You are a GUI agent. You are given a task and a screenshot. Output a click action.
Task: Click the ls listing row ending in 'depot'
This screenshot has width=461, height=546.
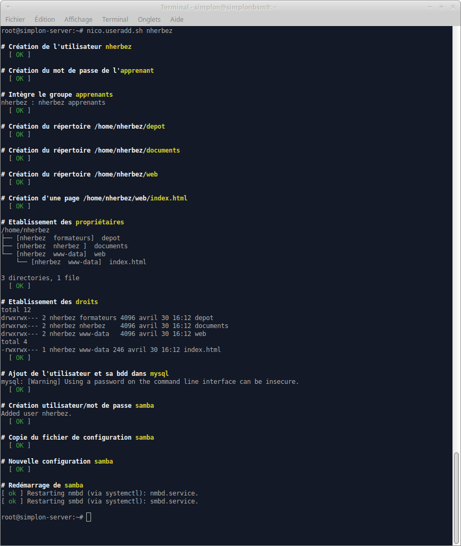click(107, 318)
